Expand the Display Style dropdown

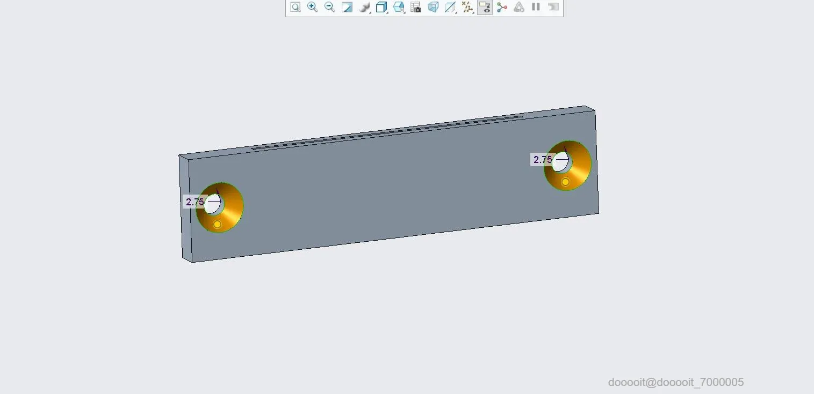tap(381, 7)
